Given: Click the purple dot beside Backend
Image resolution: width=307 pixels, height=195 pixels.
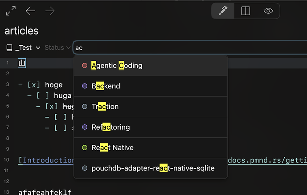Looking at the screenshot, I should coord(85,86).
